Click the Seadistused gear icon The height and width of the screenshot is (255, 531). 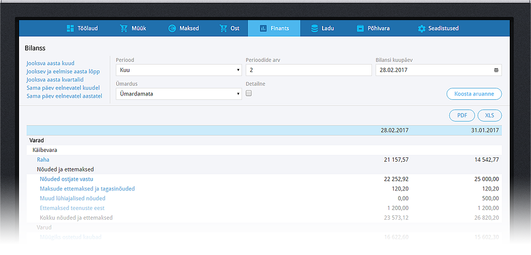click(421, 28)
